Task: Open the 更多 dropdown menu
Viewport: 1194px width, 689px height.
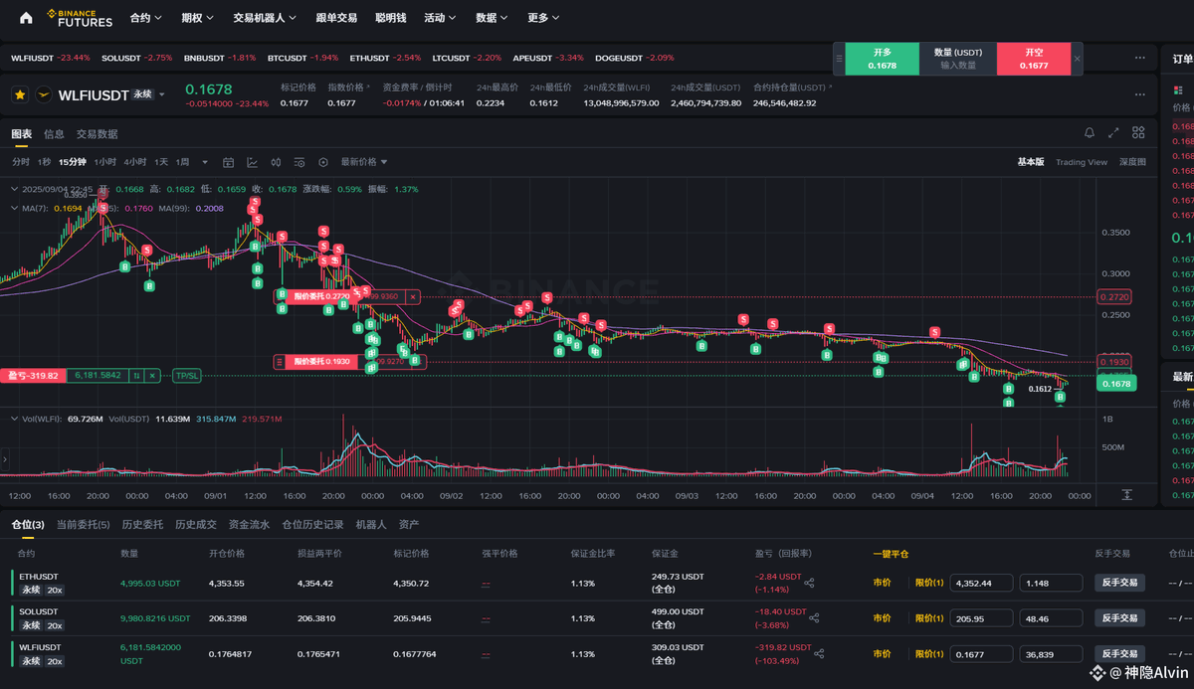Action: click(x=543, y=18)
